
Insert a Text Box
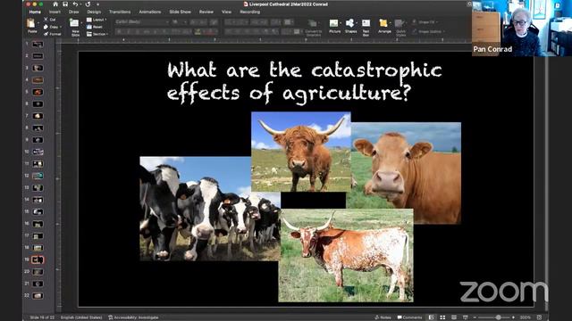click(366, 23)
